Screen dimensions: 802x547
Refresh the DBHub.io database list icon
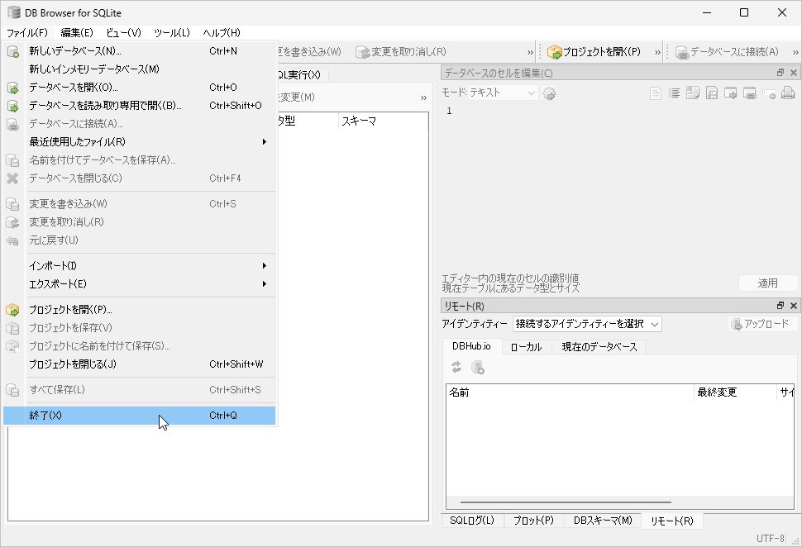(x=456, y=368)
